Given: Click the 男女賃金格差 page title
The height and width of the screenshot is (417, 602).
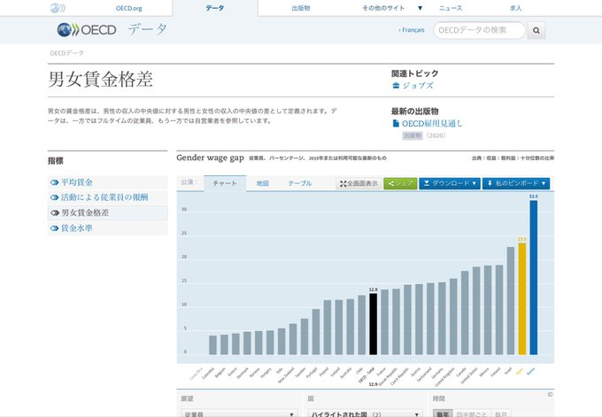Looking at the screenshot, I should pos(101,79).
